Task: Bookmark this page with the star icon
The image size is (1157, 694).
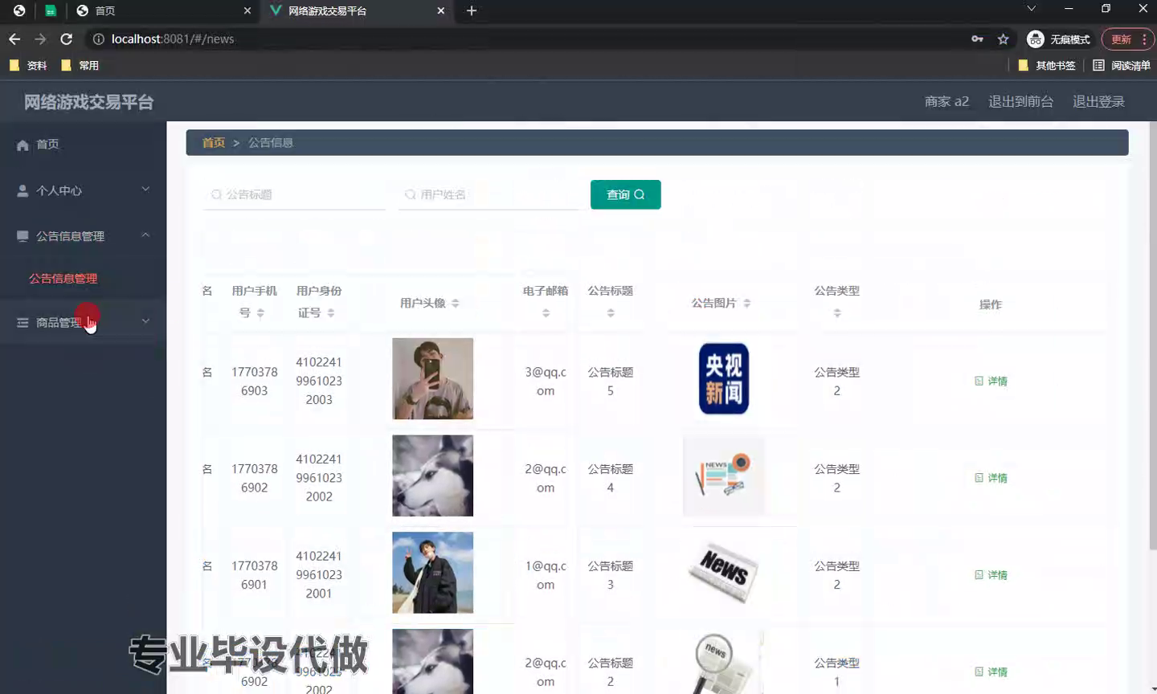Action: pos(1003,39)
